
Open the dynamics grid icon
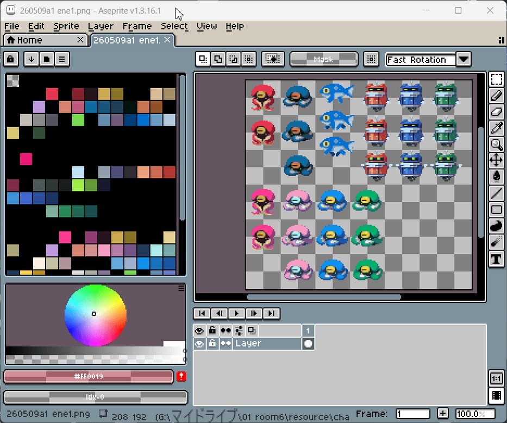(371, 59)
